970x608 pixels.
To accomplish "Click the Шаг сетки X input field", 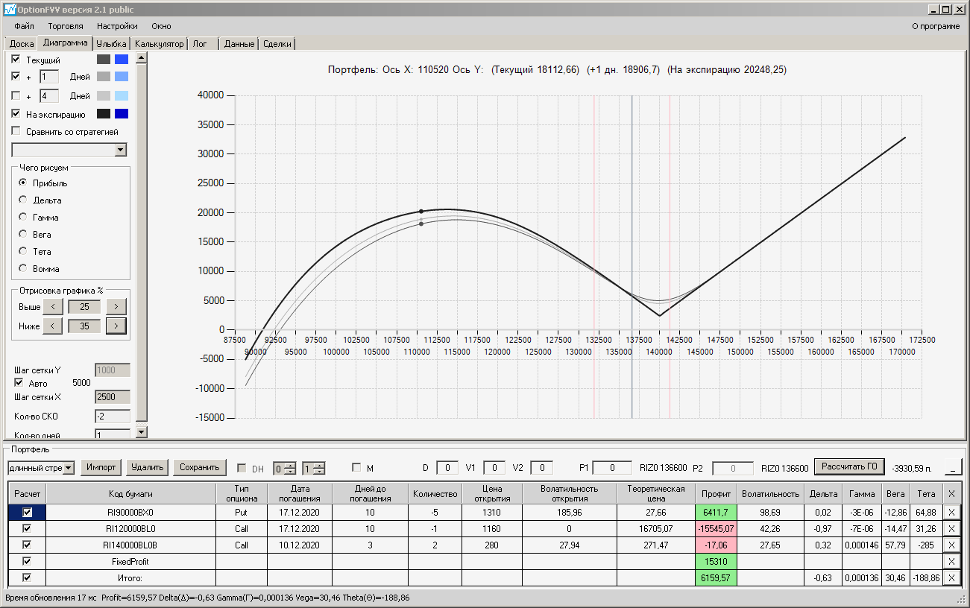I will [112, 397].
